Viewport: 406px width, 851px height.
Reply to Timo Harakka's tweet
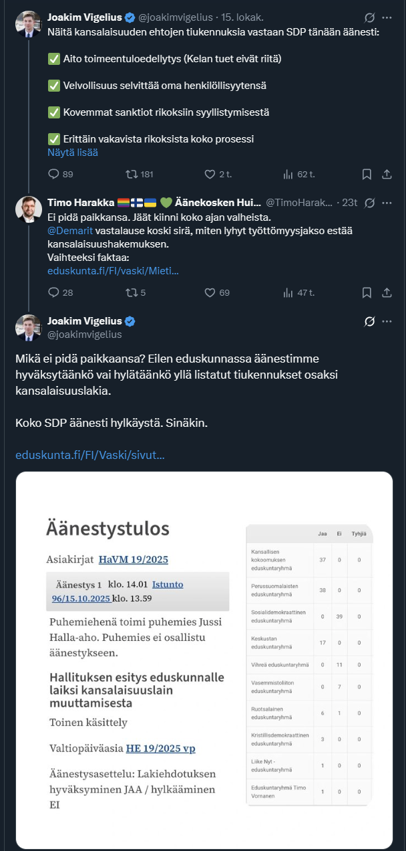pos(54,292)
